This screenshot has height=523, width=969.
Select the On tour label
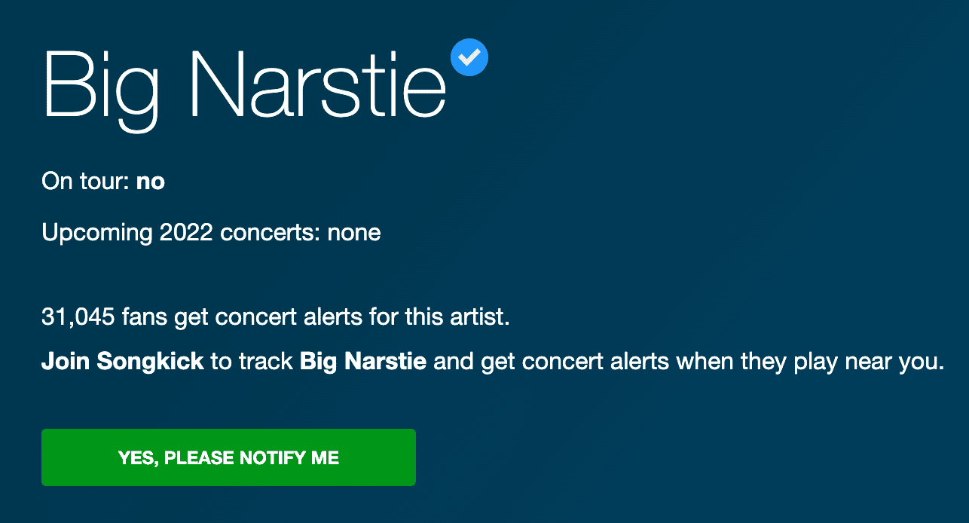(x=86, y=182)
